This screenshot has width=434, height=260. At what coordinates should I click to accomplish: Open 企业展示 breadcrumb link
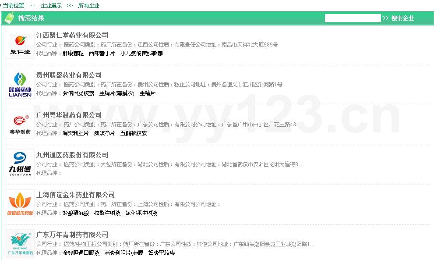pyautogui.click(x=51, y=6)
